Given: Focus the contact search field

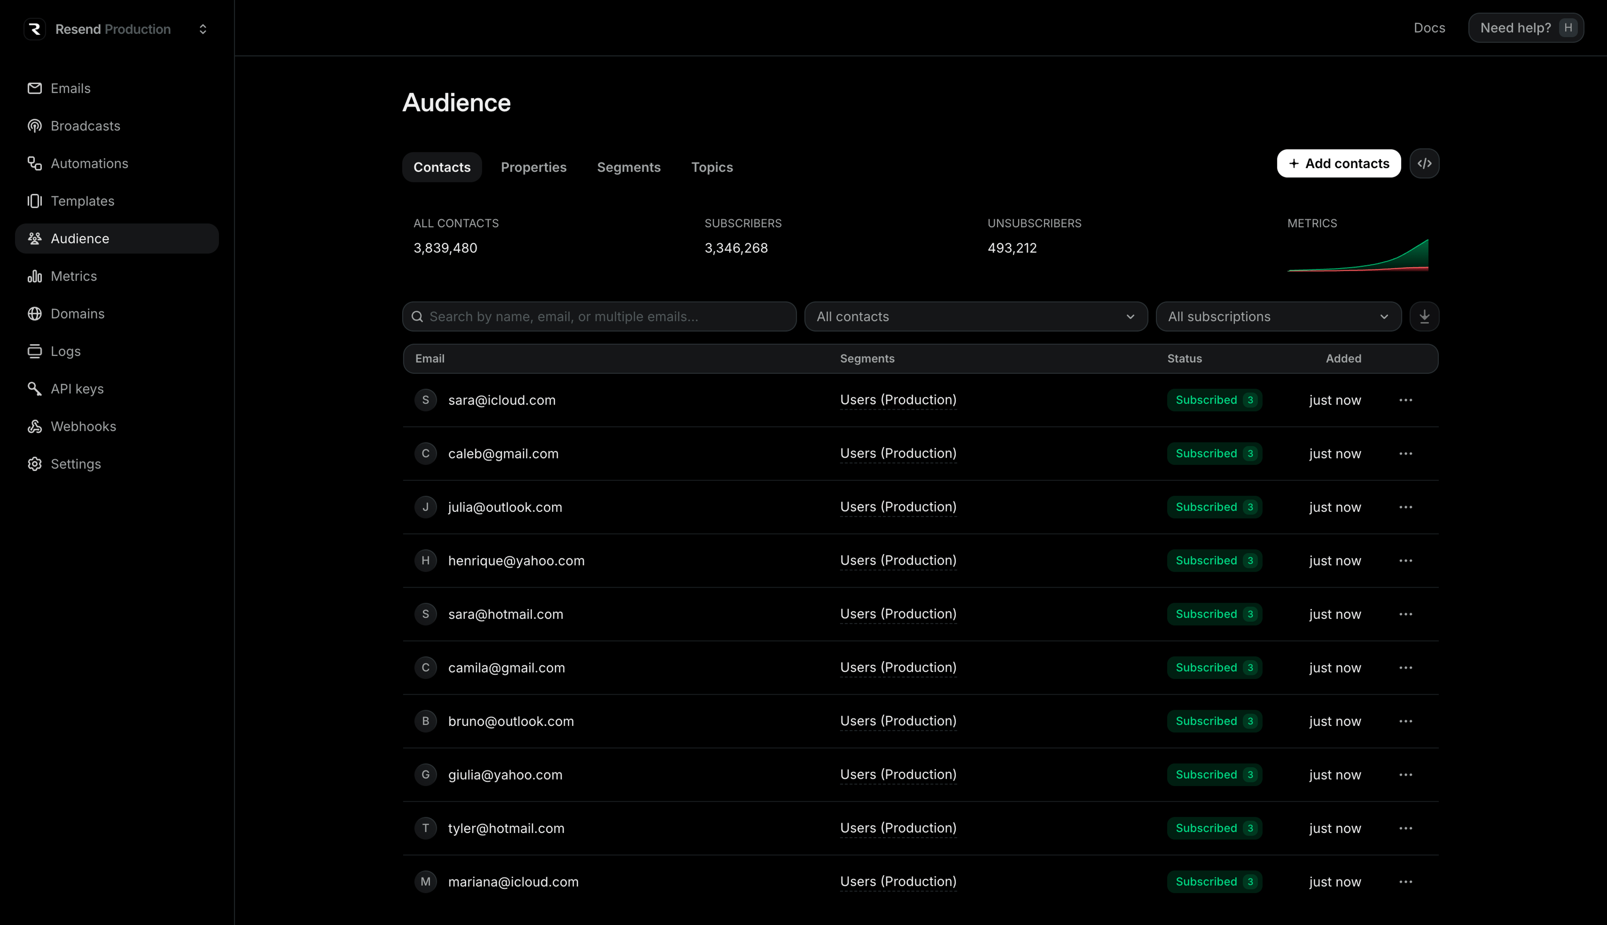Looking at the screenshot, I should coord(599,317).
